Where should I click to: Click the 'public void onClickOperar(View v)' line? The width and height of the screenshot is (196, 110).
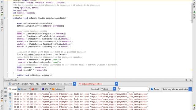pyautogui.click(x=35, y=75)
